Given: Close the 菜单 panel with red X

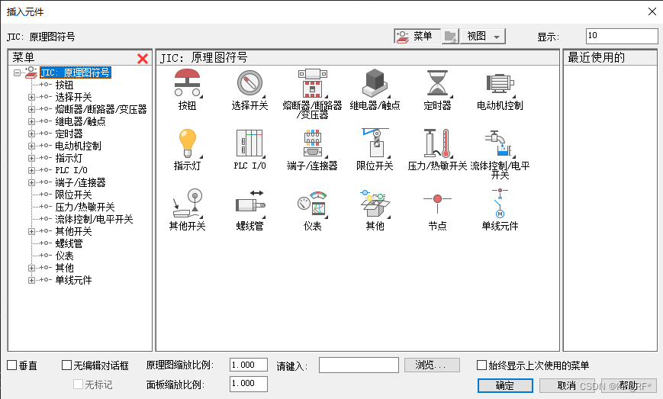Looking at the screenshot, I should 143,58.
